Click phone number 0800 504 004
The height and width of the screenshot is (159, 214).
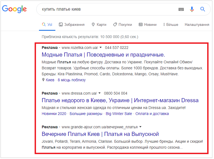click(x=116, y=93)
